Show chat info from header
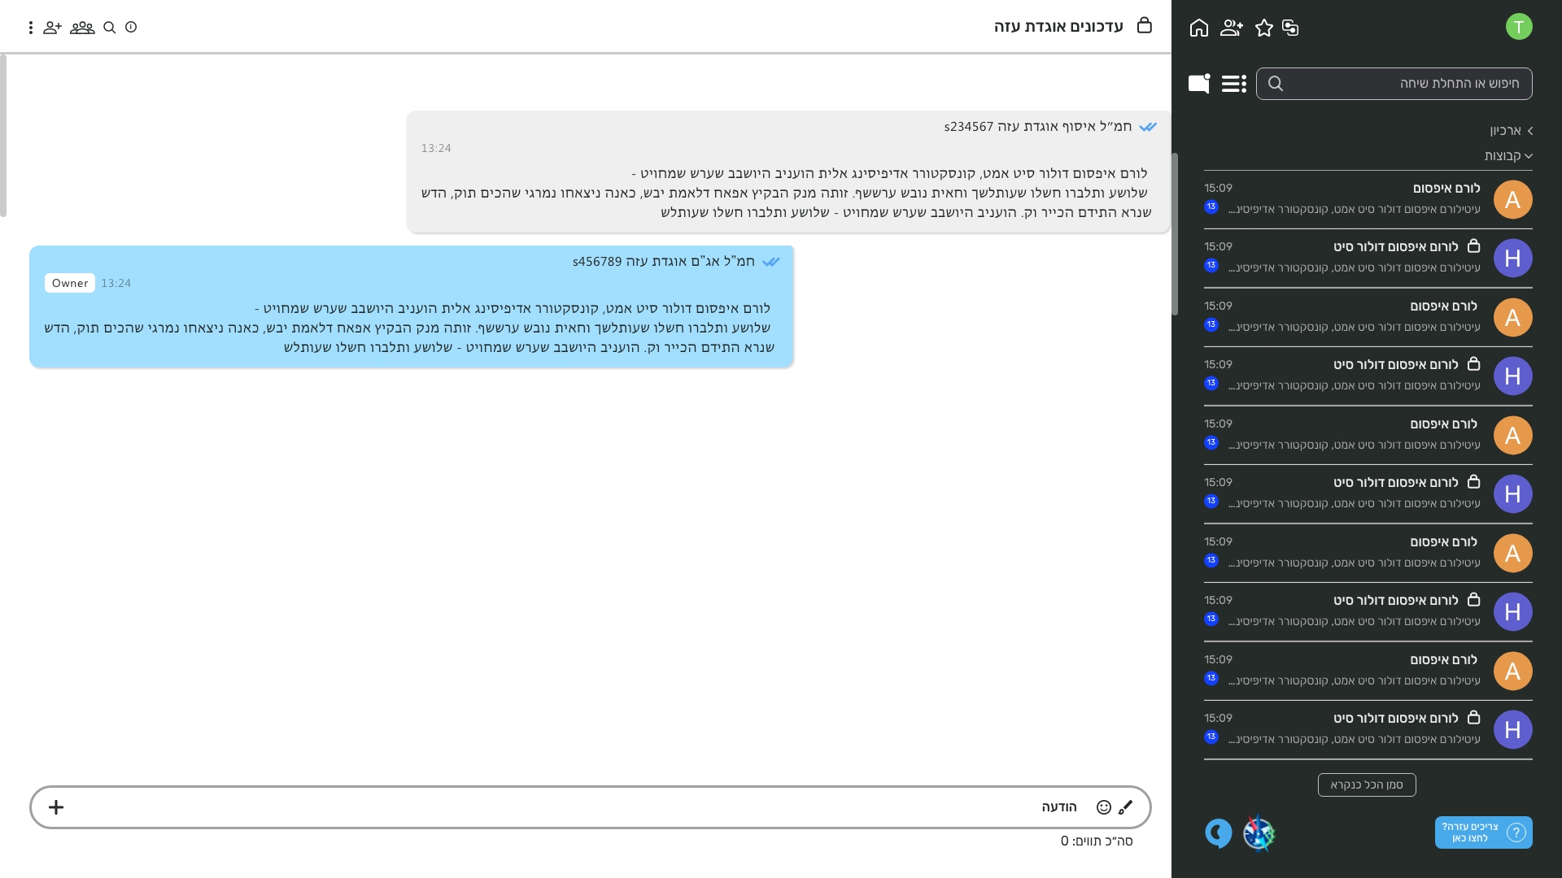Image resolution: width=1562 pixels, height=878 pixels. pyautogui.click(x=131, y=28)
